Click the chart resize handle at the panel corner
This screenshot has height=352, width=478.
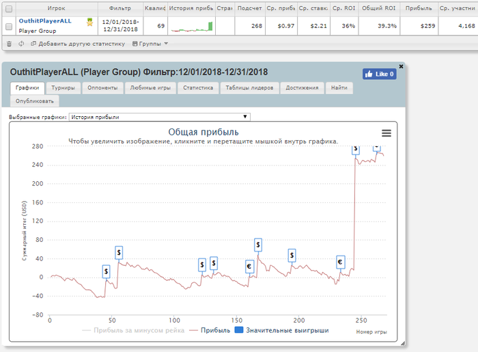(x=403, y=344)
